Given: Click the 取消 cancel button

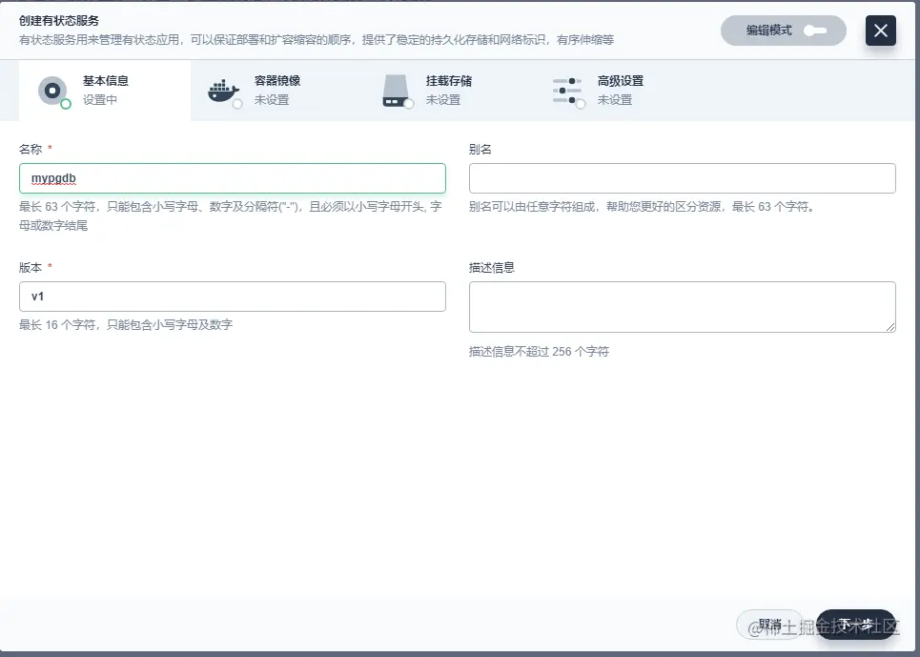Looking at the screenshot, I should click(x=769, y=625).
